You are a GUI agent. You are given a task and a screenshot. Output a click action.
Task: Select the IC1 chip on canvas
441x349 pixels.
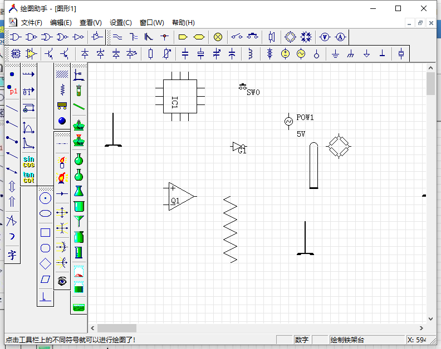180,96
